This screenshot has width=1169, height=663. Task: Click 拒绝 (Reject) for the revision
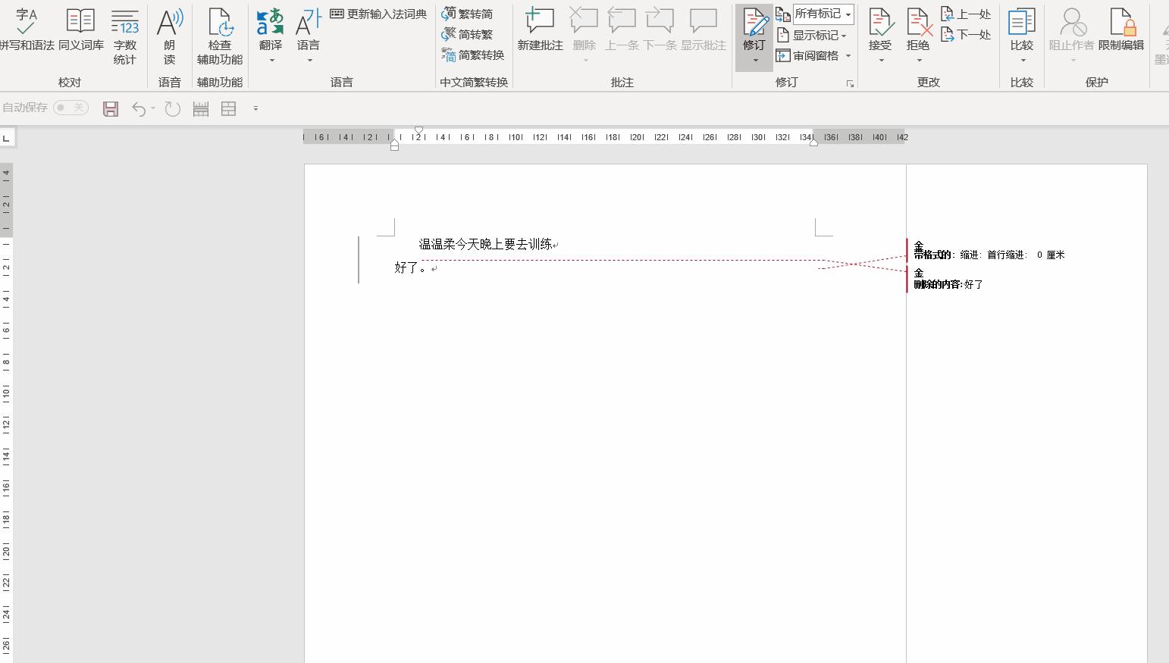coord(918,30)
